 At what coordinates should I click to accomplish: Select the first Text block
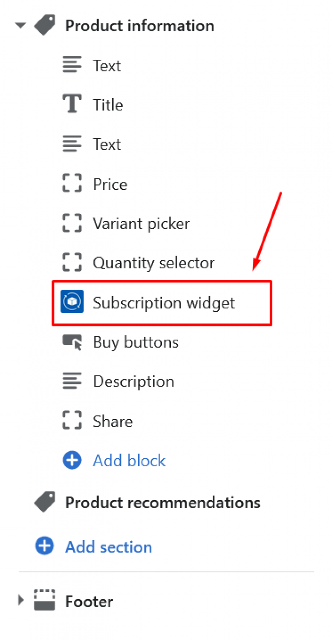[x=92, y=65]
